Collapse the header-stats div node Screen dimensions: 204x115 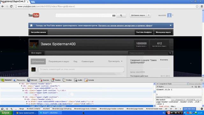(x=25, y=99)
